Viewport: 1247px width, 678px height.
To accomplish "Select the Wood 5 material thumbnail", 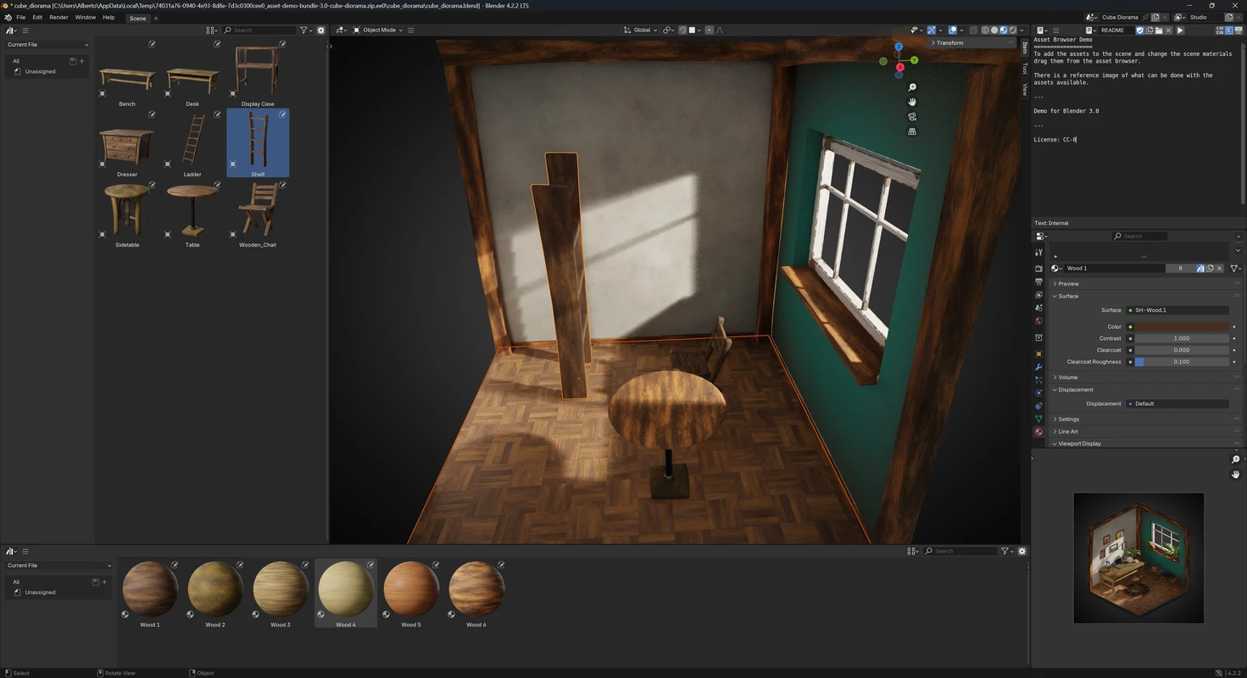I will (411, 590).
